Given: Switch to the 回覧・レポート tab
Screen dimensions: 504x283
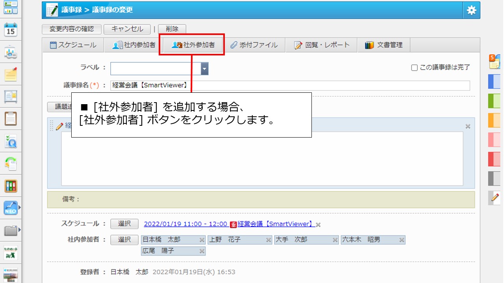Looking at the screenshot, I should click(322, 45).
